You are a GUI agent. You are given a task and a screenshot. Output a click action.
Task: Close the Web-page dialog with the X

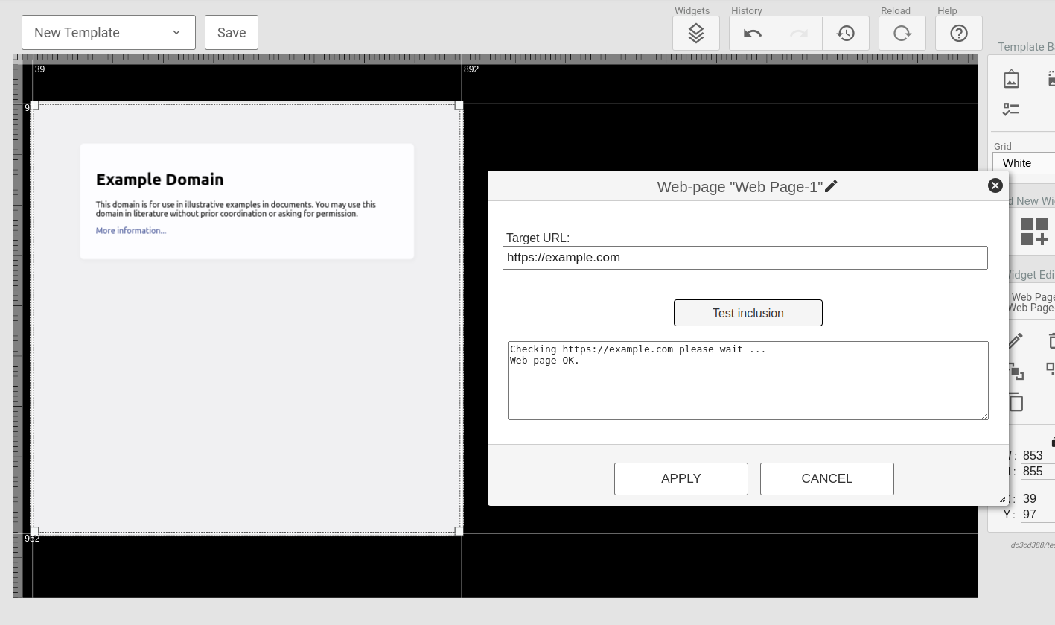[995, 185]
